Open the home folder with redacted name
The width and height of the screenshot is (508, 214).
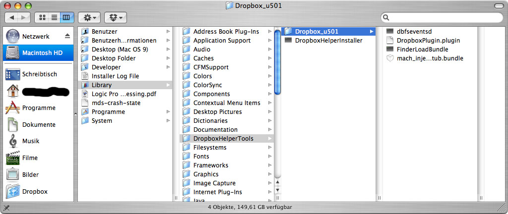tap(37, 92)
